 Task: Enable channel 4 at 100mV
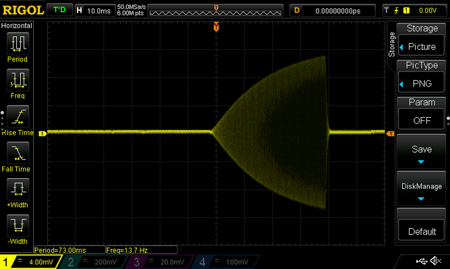(x=225, y=262)
